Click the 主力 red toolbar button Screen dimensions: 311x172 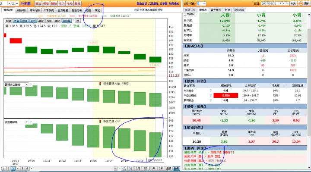(62, 3)
